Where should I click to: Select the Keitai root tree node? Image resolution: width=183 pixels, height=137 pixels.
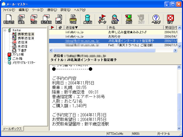(17, 30)
